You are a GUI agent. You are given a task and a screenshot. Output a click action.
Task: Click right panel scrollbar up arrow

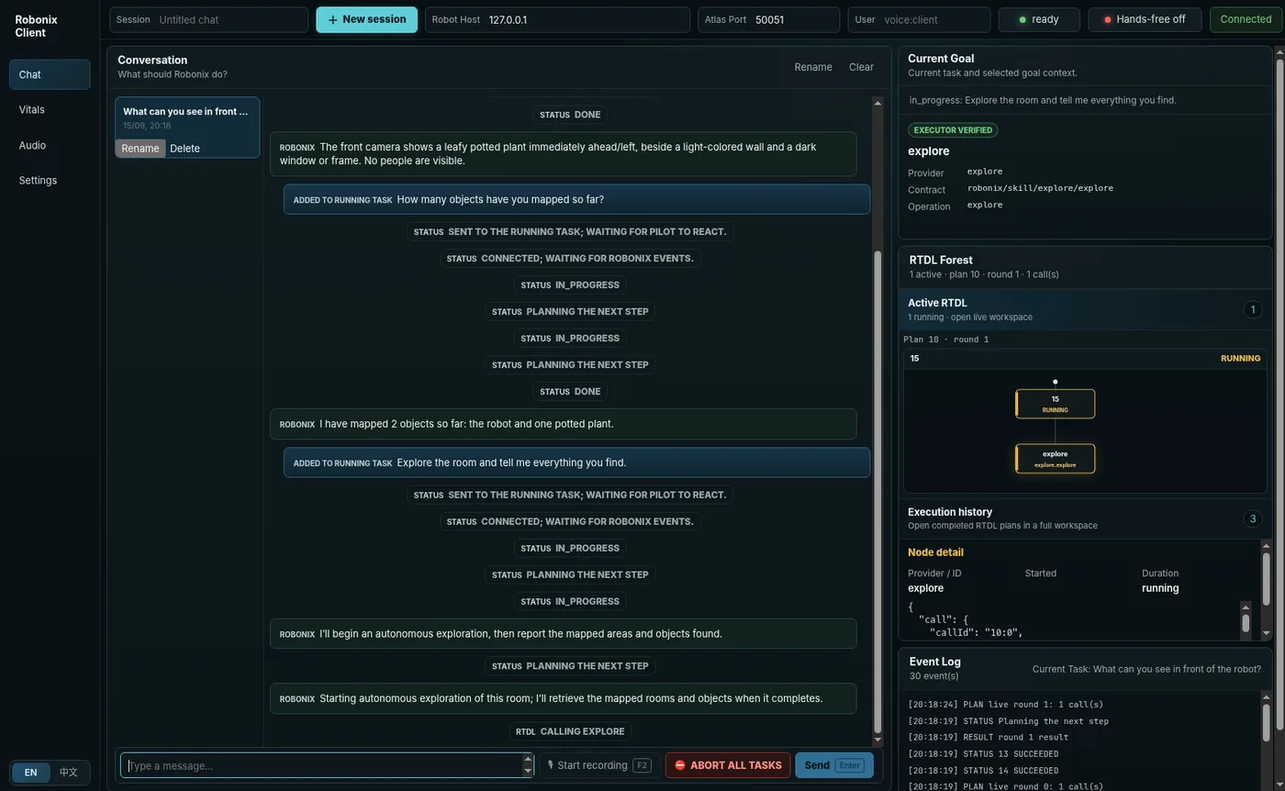1279,52
